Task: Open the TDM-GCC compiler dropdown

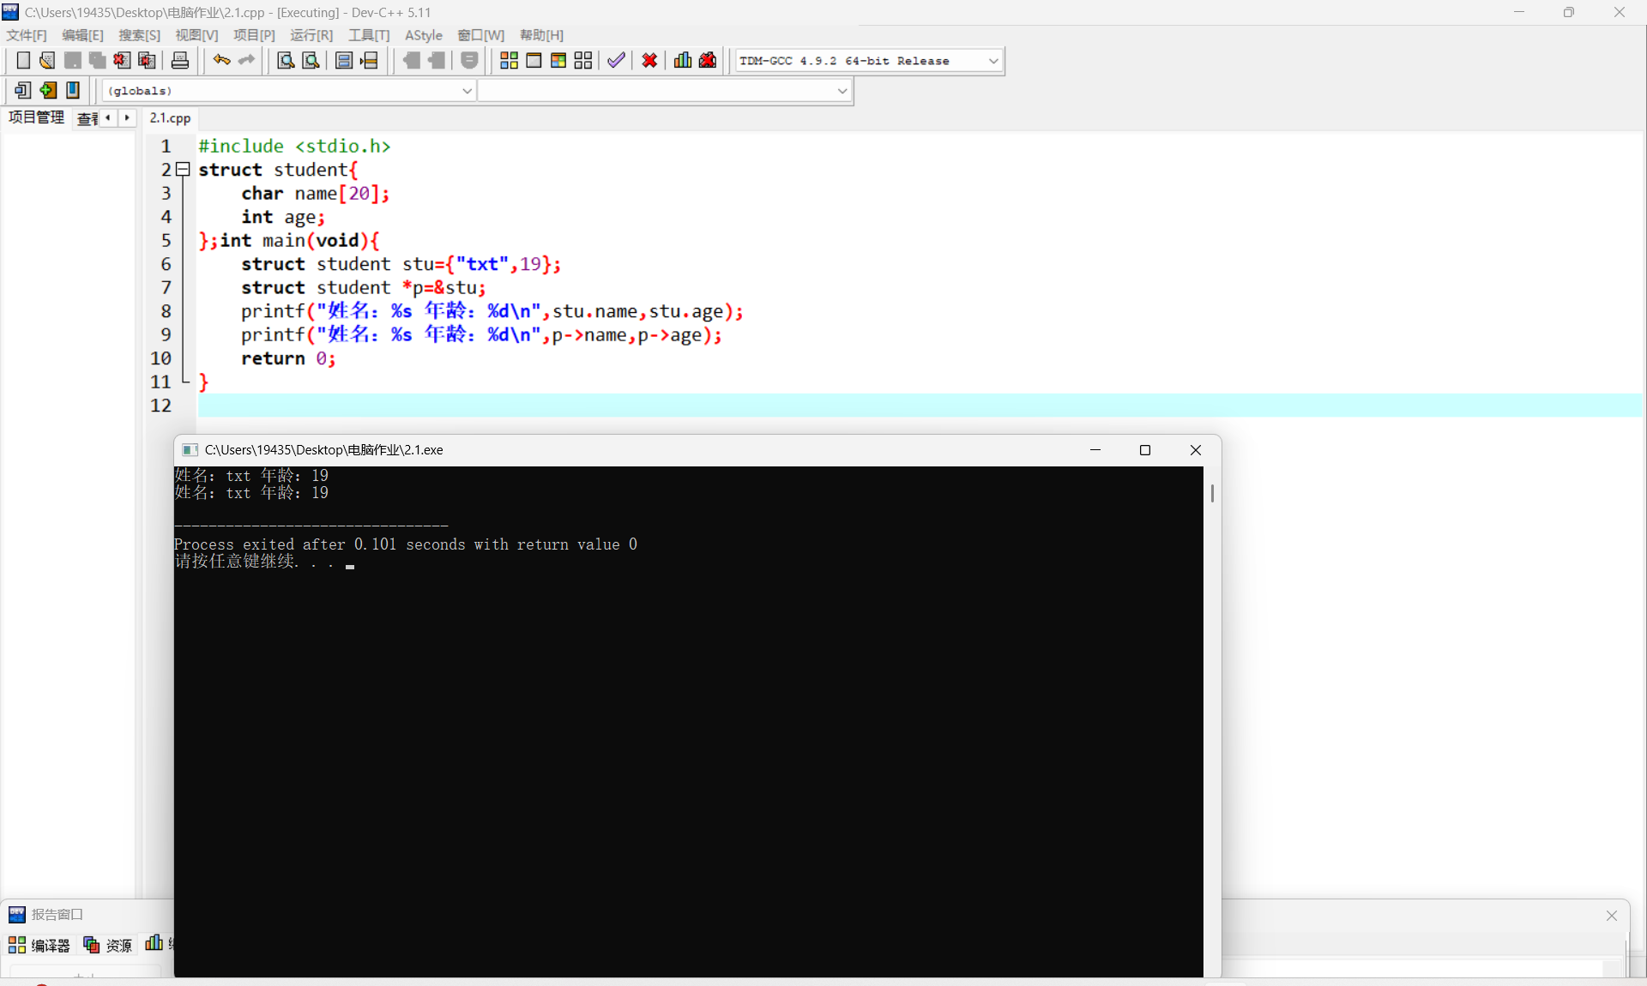Action: click(x=993, y=61)
